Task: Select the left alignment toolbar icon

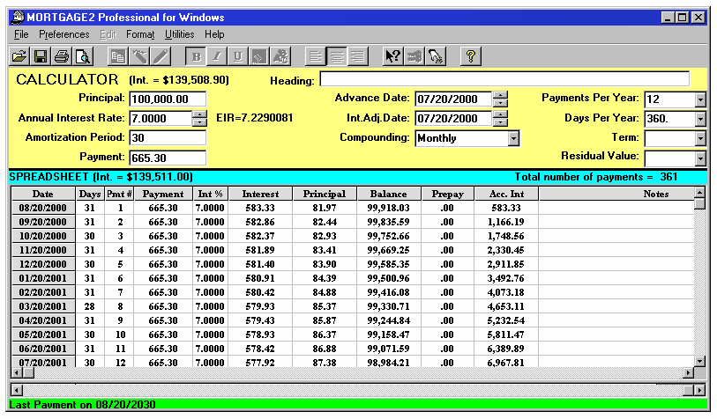Action: pos(317,56)
